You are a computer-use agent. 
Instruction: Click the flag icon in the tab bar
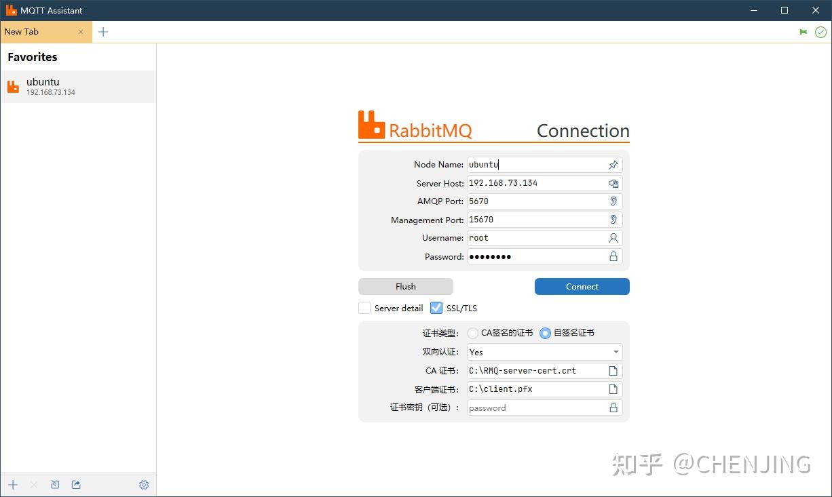pos(803,31)
